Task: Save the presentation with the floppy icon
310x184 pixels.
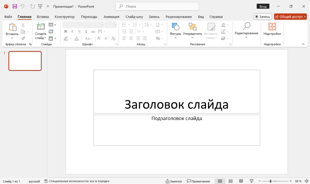Action: pos(15,6)
